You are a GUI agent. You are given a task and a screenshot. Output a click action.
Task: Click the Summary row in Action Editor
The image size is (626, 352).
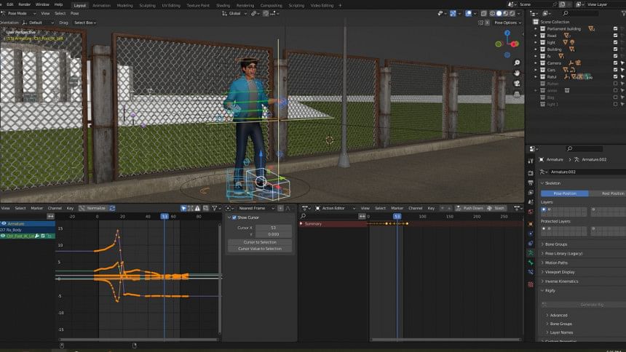pos(314,223)
